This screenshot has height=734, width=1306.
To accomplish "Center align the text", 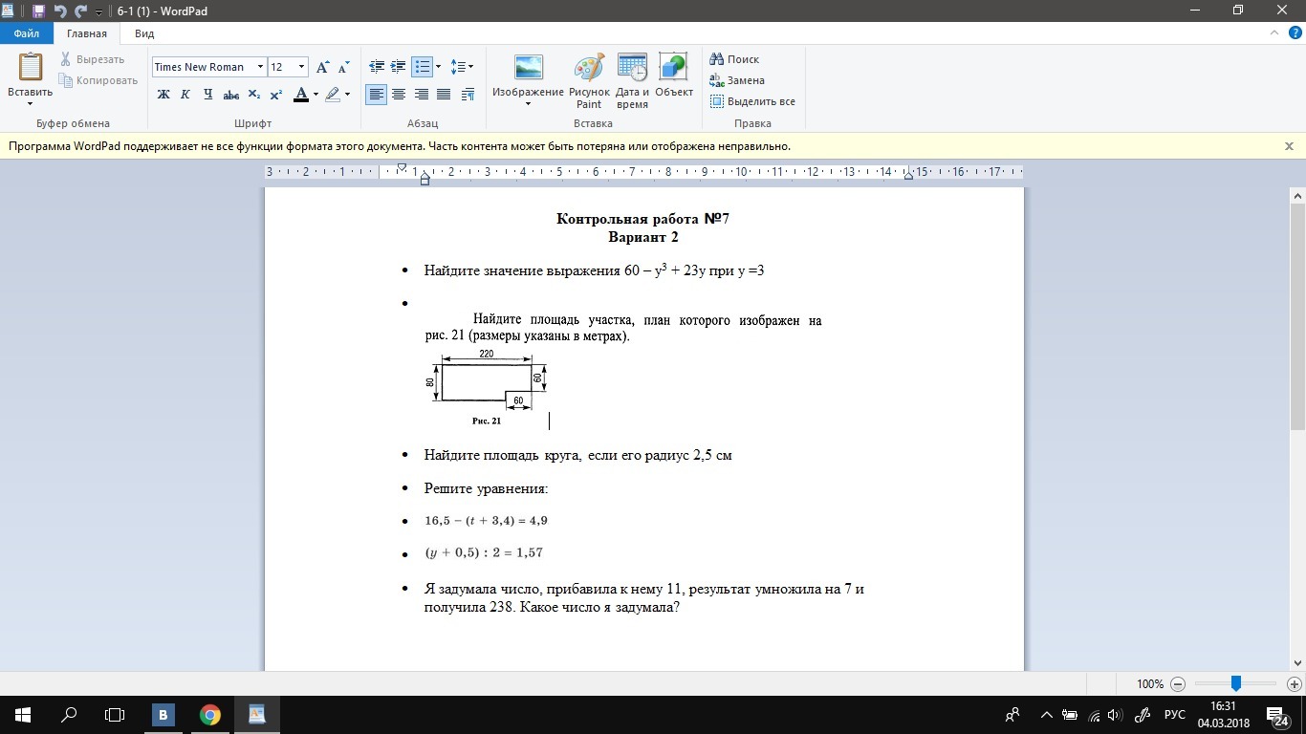I will coord(399,95).
